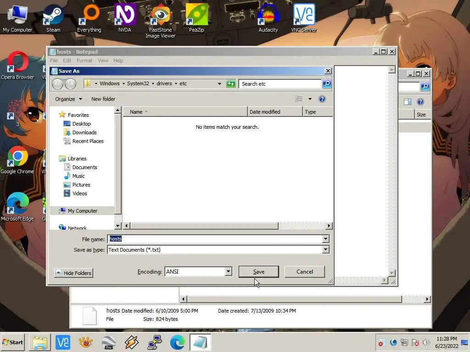Sort by the Date modified column header
Viewport: 470px width, 352px height.
(x=275, y=112)
